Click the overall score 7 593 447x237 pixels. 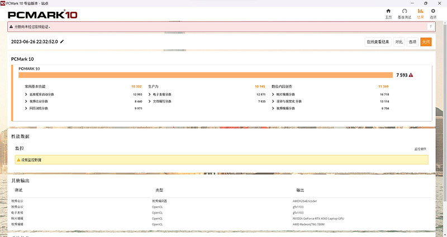pos(402,75)
